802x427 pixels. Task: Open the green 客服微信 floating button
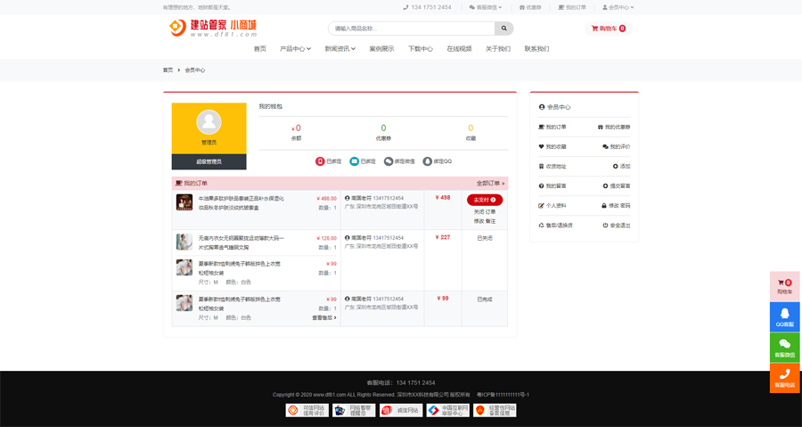click(x=784, y=347)
